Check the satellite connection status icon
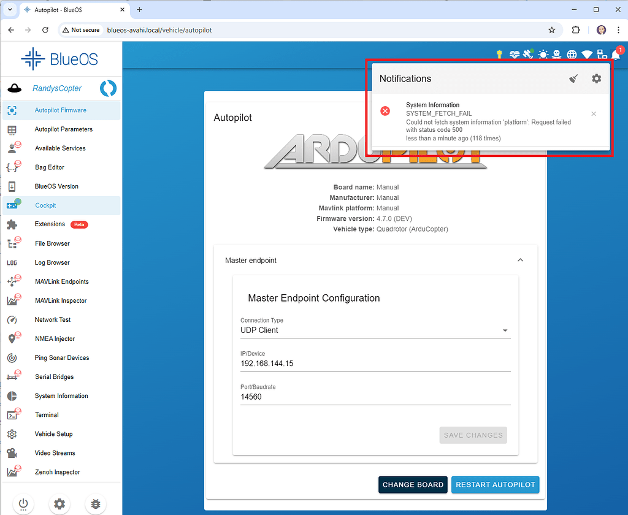Viewport: 628px width, 515px height. [529, 54]
